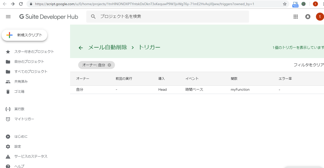This screenshot has height=168, width=324.
Task: Select the Head cell in the trigger row
Action: point(162,89)
